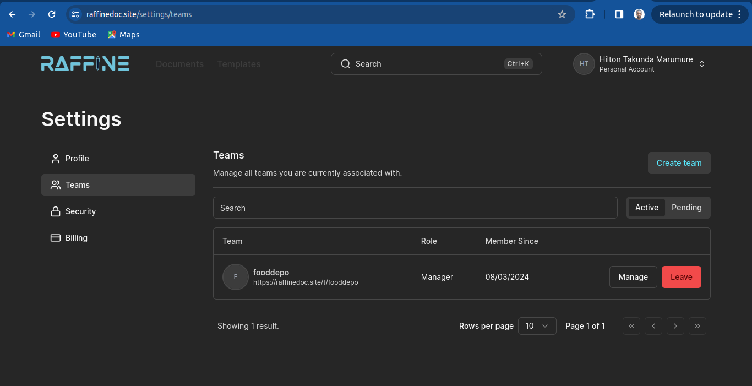752x386 pixels.
Task: Click the browser back arrow
Action: tap(12, 14)
